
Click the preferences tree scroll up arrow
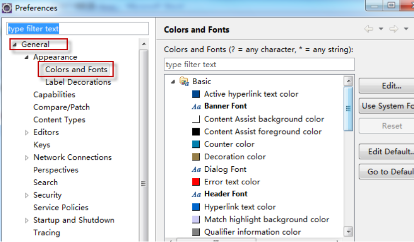coord(144,44)
